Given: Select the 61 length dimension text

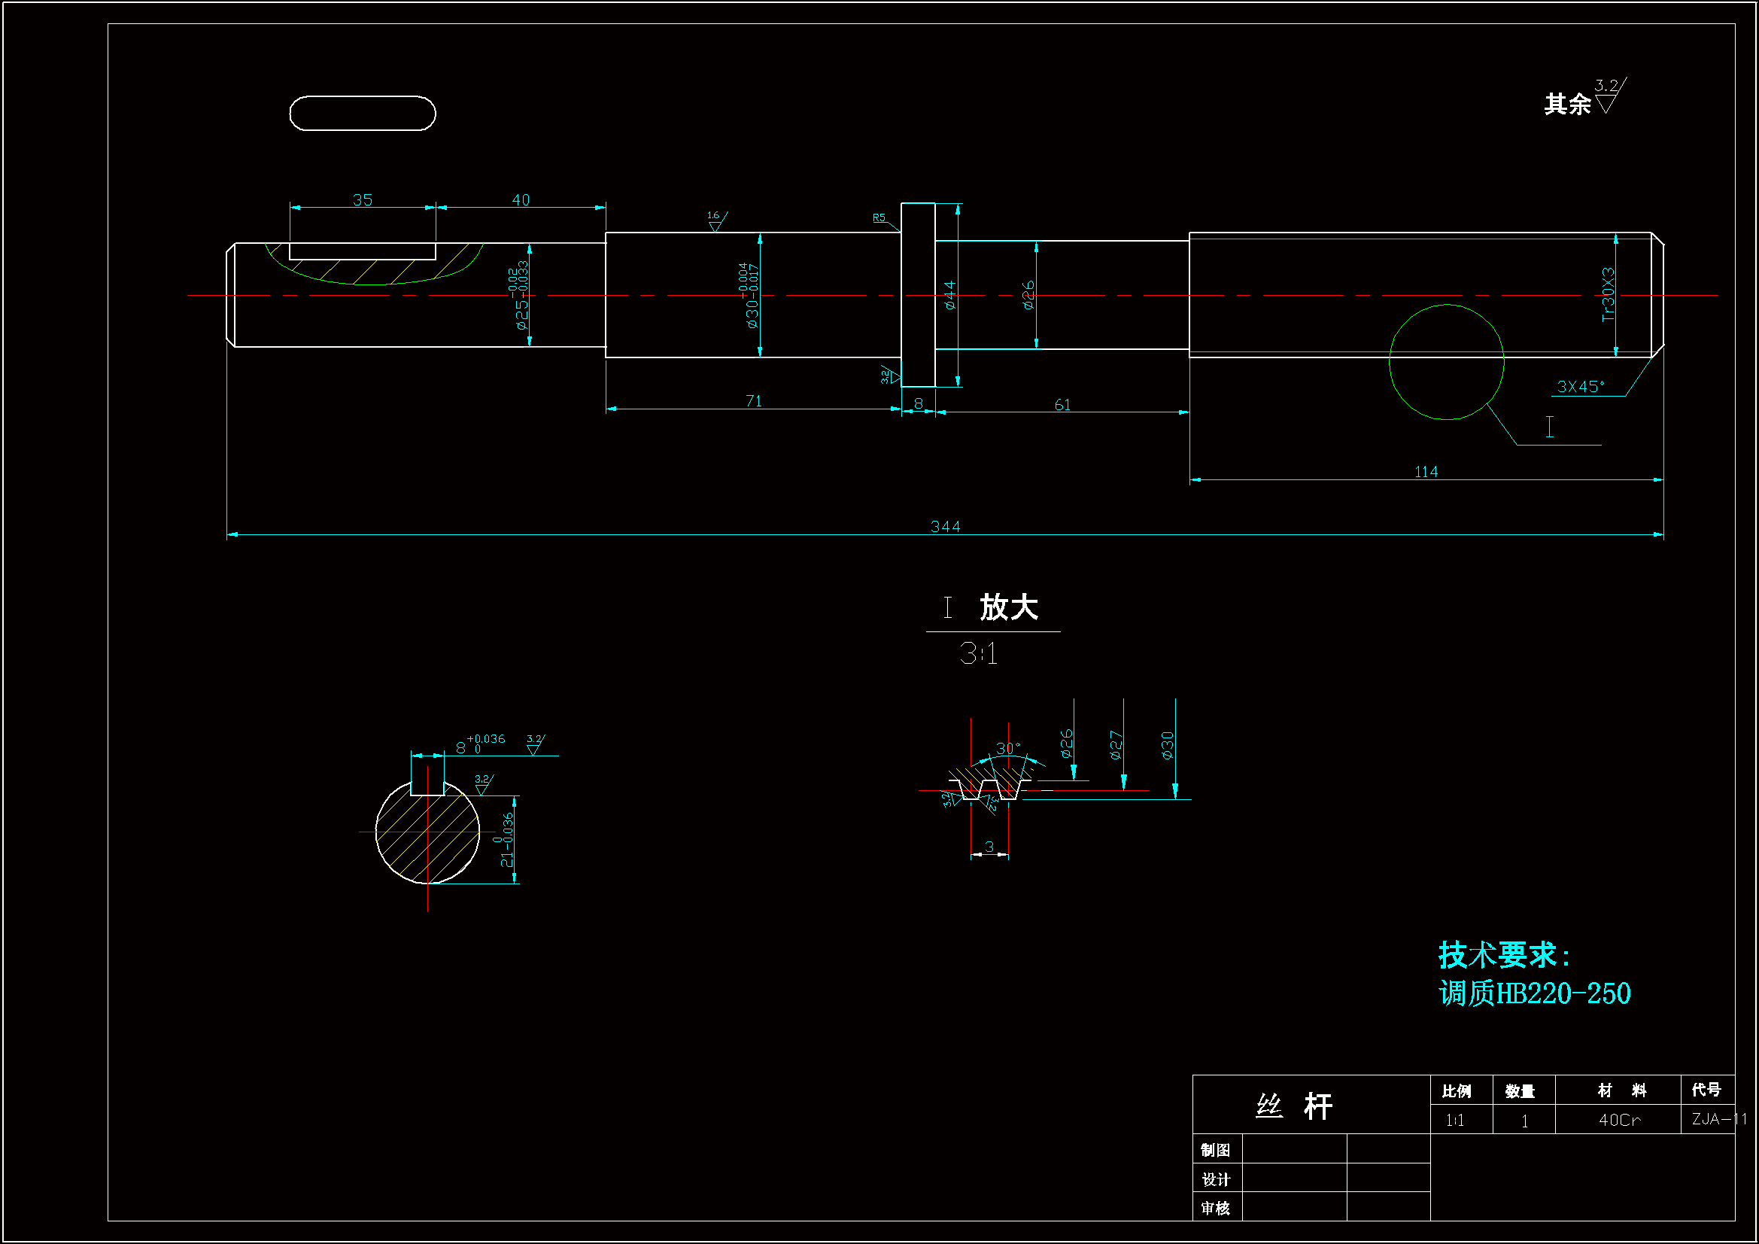Looking at the screenshot, I should pos(1062,405).
